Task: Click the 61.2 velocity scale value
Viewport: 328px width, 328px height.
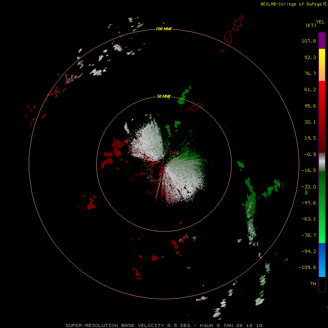Action: [x=310, y=90]
